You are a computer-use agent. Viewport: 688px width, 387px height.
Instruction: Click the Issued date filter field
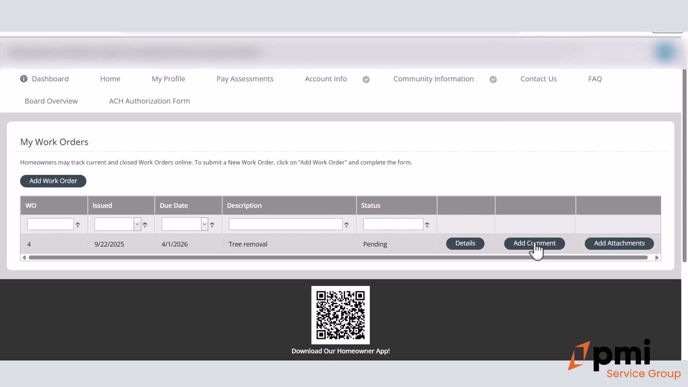tap(114, 224)
